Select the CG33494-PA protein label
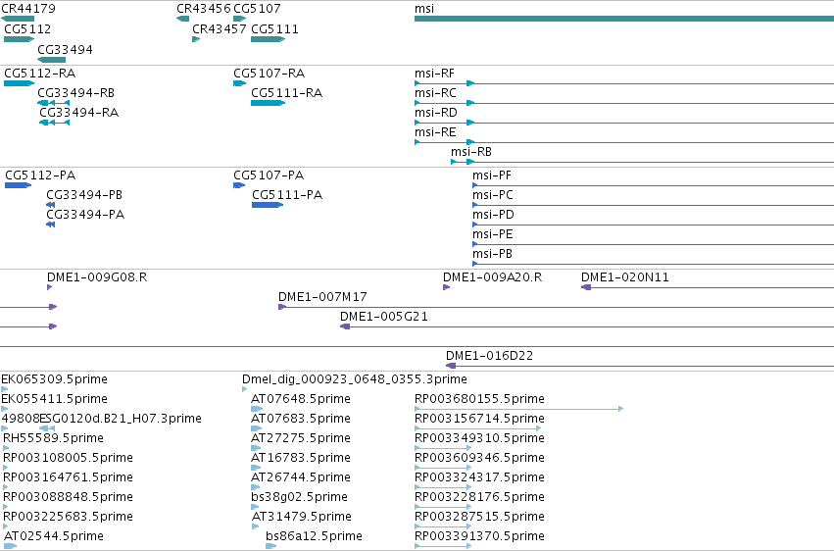This screenshot has width=834, height=551. 85,215
